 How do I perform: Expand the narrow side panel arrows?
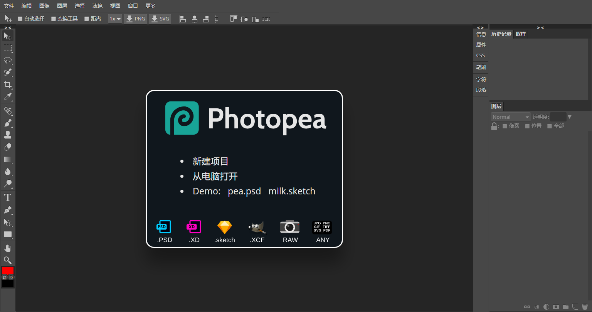tap(480, 27)
